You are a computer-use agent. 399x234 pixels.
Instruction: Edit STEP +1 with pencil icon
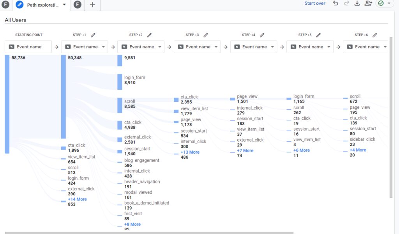tap(93, 35)
